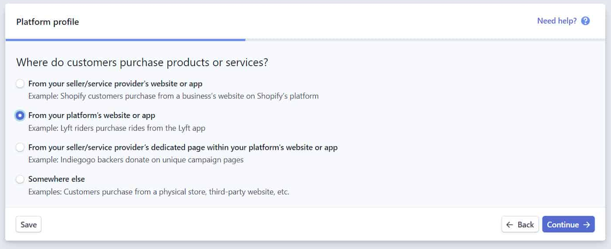This screenshot has height=249, width=611.
Task: Click the Platform profile header title
Action: (x=47, y=22)
